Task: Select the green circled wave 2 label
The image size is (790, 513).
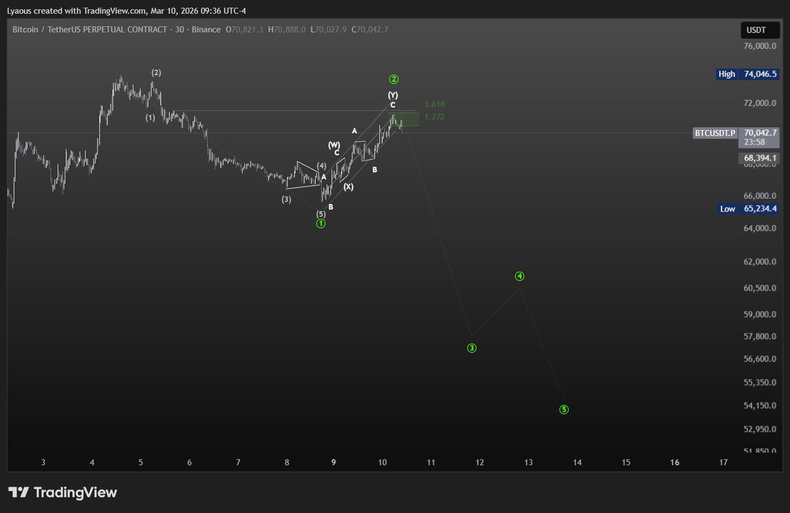Action: (x=394, y=79)
